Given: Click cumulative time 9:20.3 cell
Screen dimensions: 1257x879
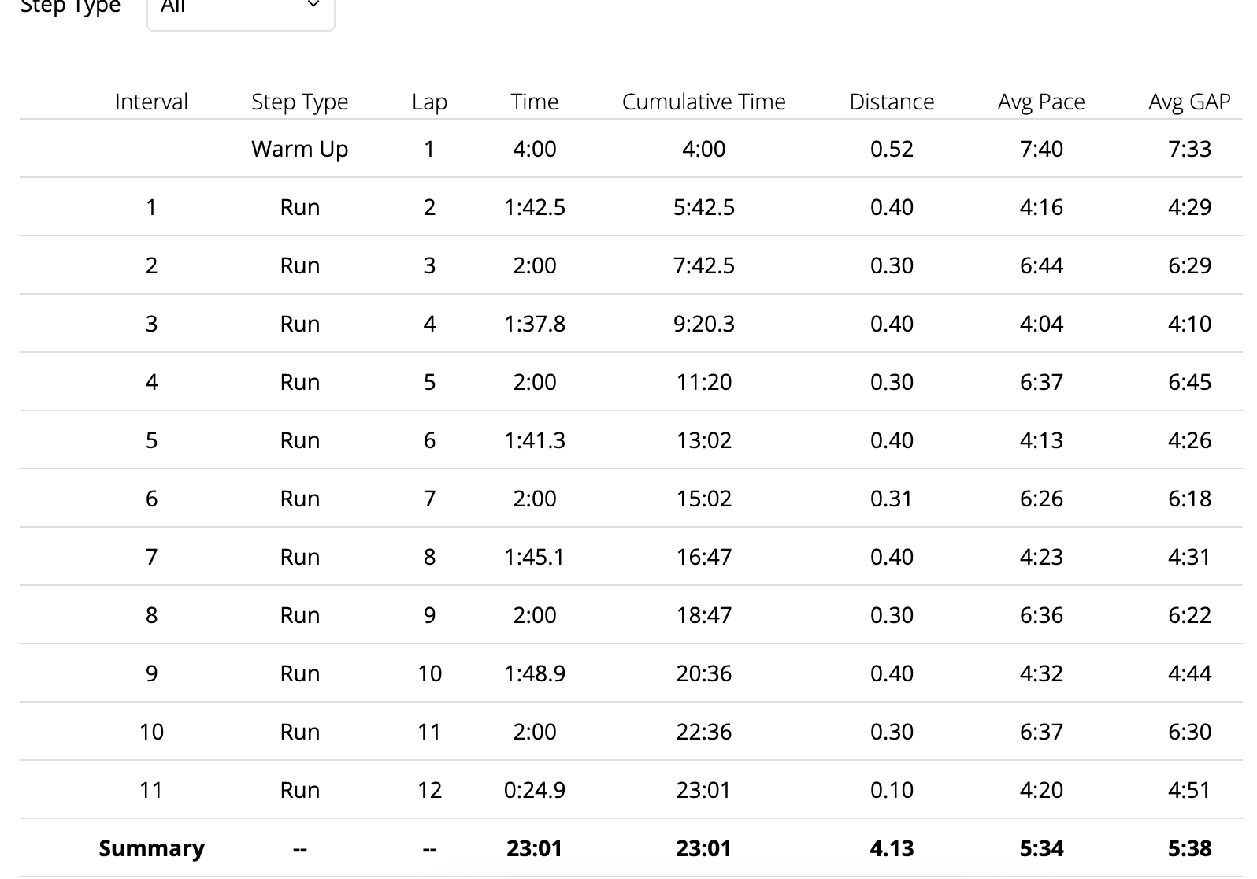Looking at the screenshot, I should point(703,324).
